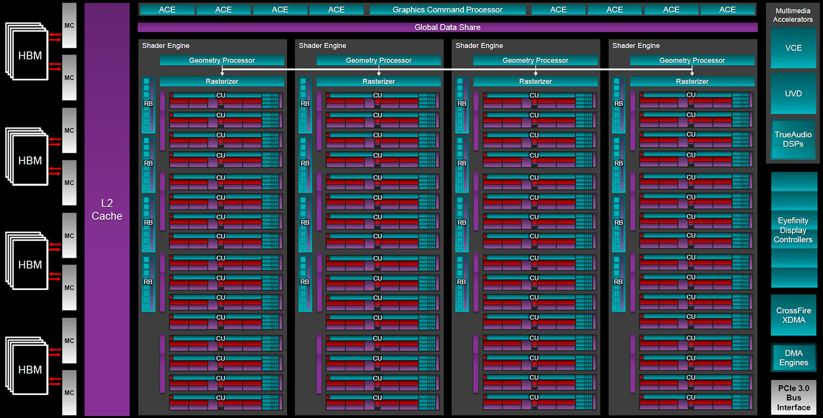Screen dimensions: 823x418
Task: Click the Multimedia Accelerators heading
Action: (x=793, y=15)
